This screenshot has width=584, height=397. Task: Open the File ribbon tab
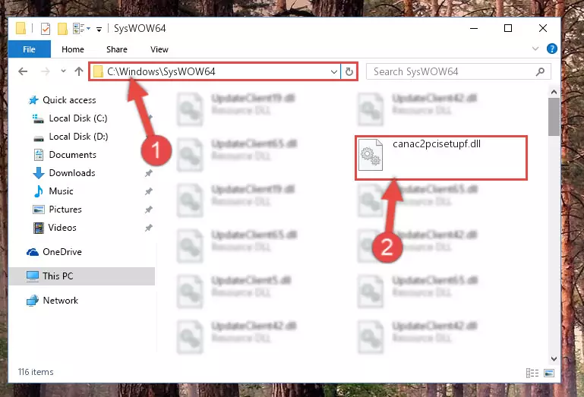(x=30, y=49)
